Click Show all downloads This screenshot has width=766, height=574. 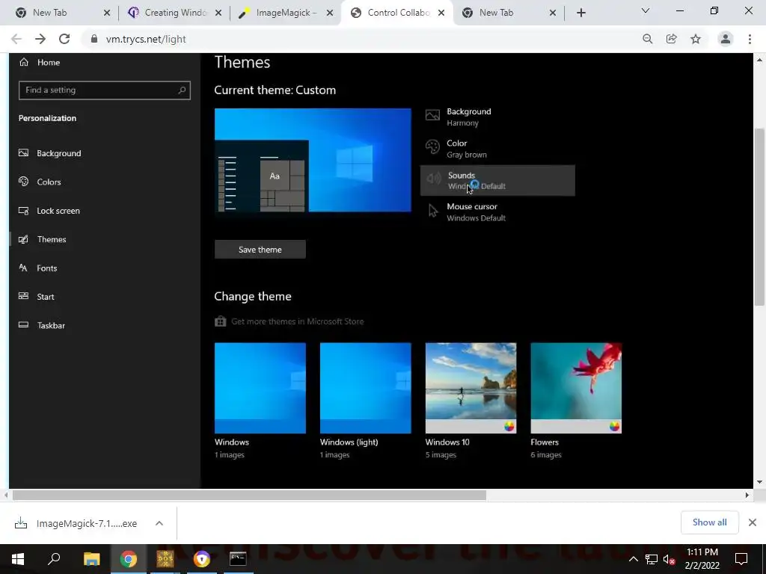pyautogui.click(x=709, y=522)
